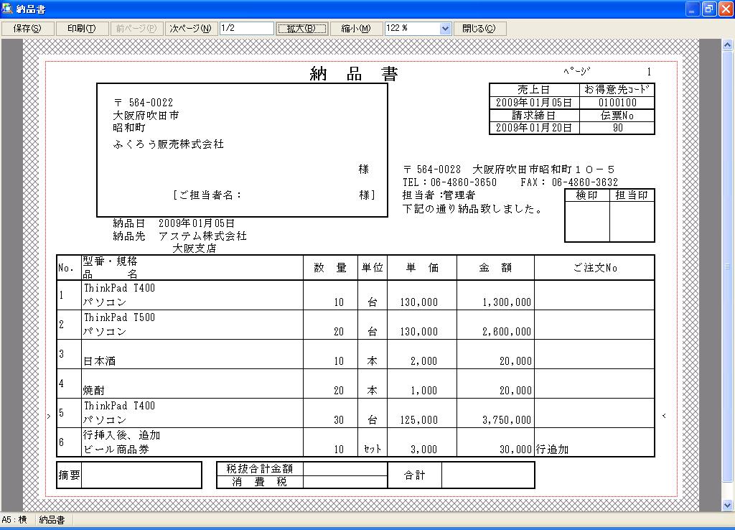Screen dimensions: 735x530
Task: Click the amount 2,600,000
Action: 507,332
